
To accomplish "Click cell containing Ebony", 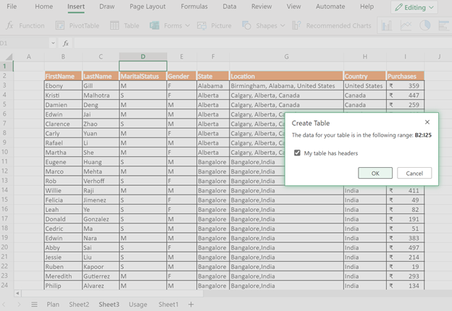I will point(63,85).
